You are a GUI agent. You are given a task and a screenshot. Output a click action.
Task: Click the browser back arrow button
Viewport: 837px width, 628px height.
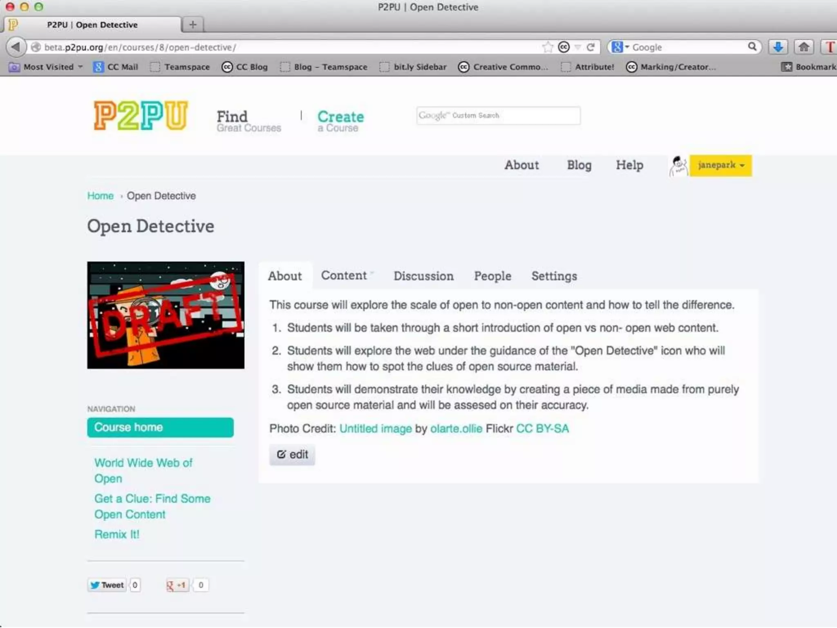pos(16,47)
